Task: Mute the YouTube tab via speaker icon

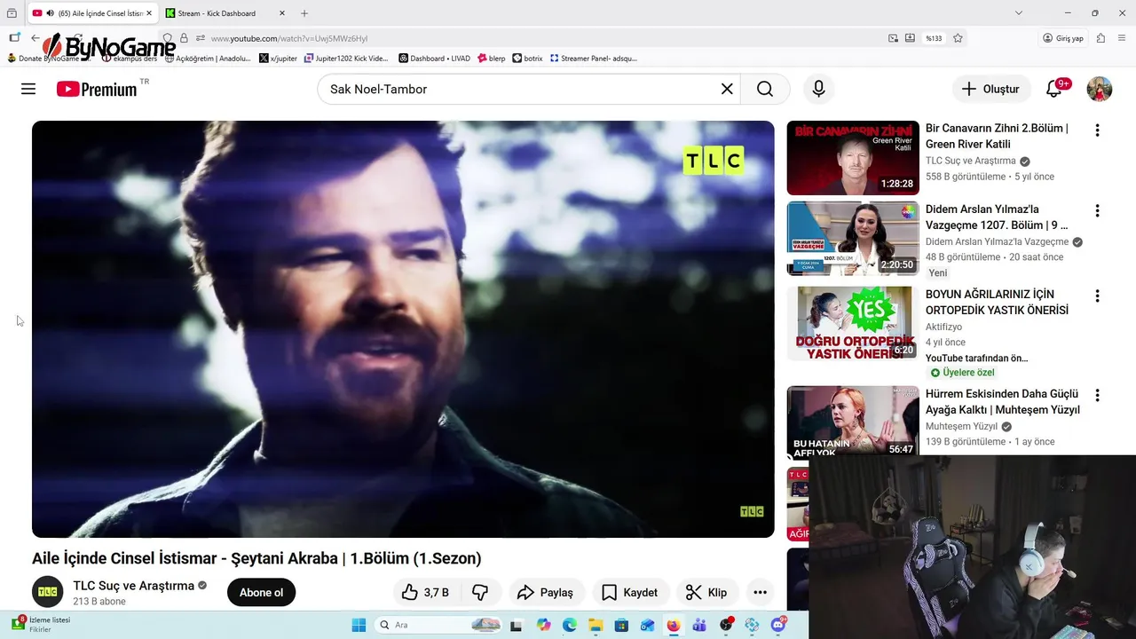Action: click(50, 13)
